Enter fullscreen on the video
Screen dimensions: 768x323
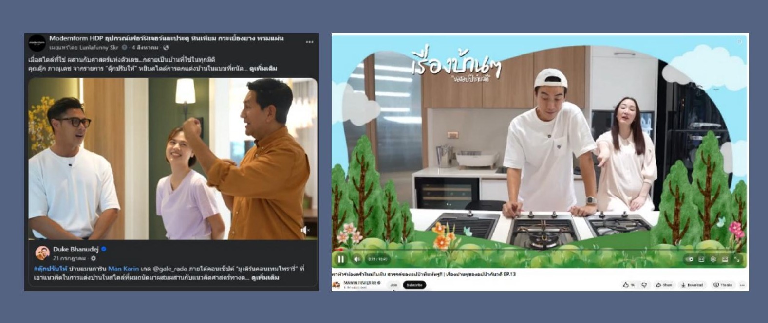[x=737, y=259]
